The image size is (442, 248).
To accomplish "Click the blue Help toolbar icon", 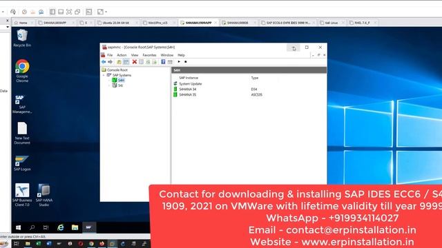I will (x=163, y=62).
